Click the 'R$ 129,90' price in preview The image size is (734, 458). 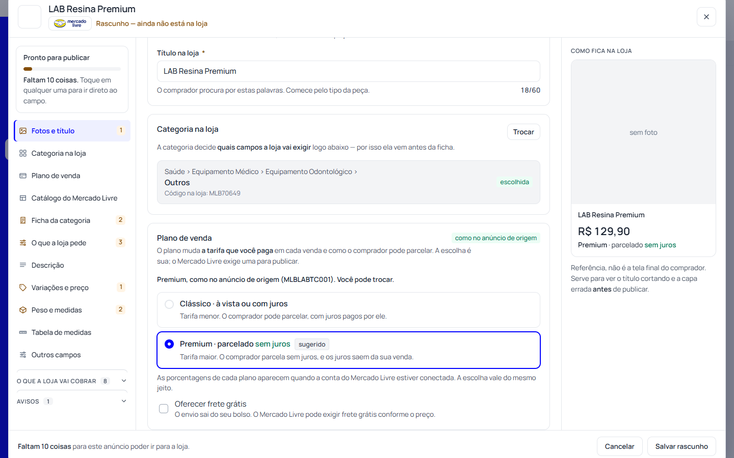click(x=604, y=231)
